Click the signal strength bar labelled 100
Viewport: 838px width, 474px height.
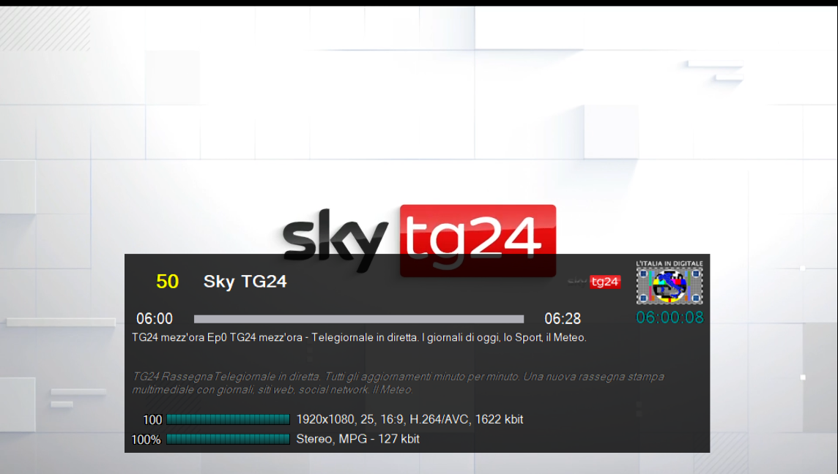coord(229,419)
